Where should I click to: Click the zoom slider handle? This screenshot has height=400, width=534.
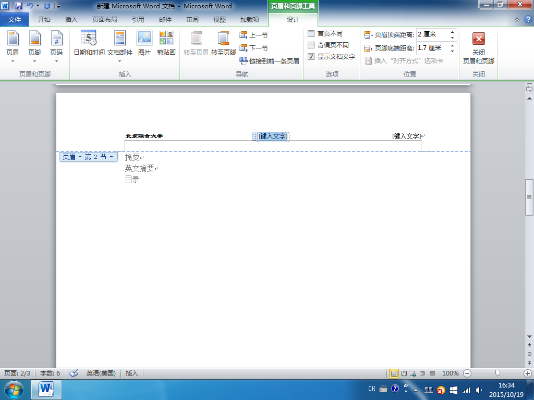tap(497, 373)
